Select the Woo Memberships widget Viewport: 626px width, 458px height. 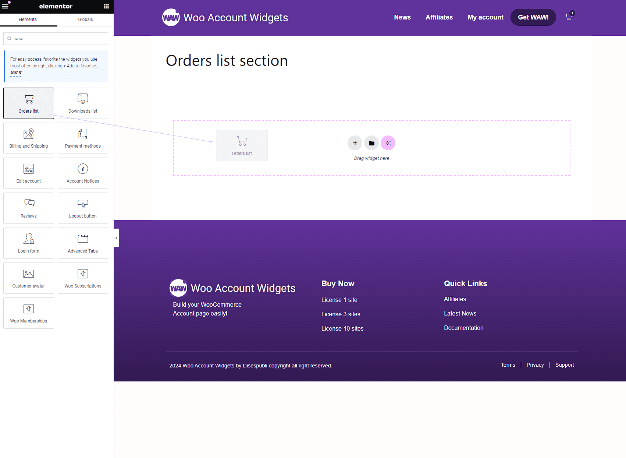(x=29, y=313)
